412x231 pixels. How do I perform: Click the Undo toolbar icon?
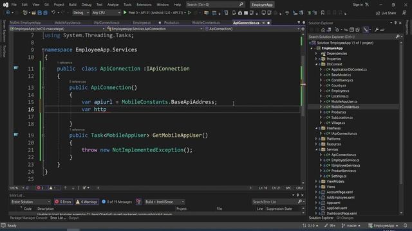[x=53, y=13]
